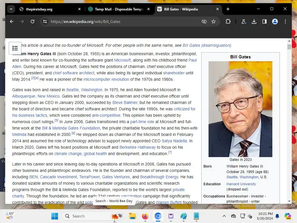Open the Gates in 2023 portrait
The height and width of the screenshot is (223, 297).
click(x=240, y=109)
